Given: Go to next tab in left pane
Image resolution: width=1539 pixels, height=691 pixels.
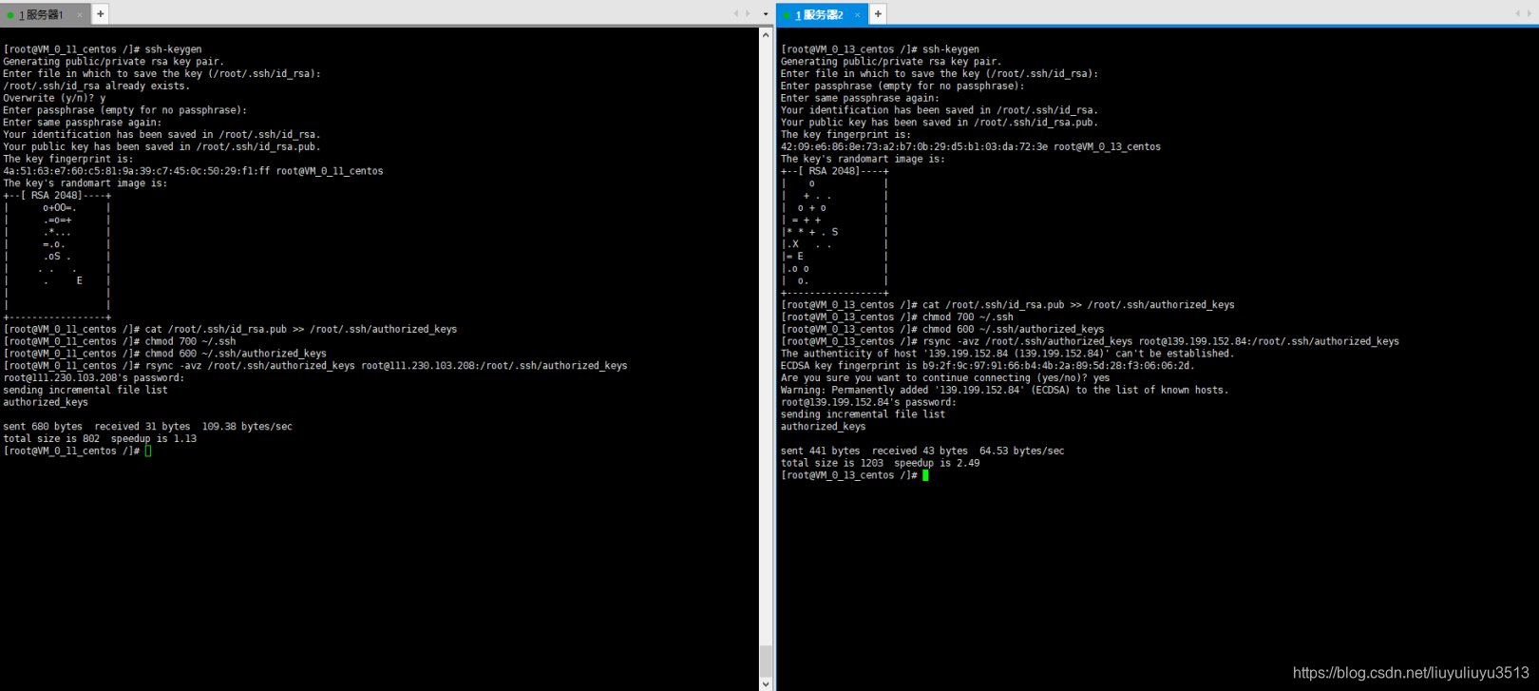Looking at the screenshot, I should (749, 14).
